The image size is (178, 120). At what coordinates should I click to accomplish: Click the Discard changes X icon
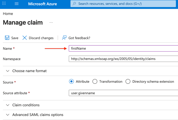click(x=24, y=38)
